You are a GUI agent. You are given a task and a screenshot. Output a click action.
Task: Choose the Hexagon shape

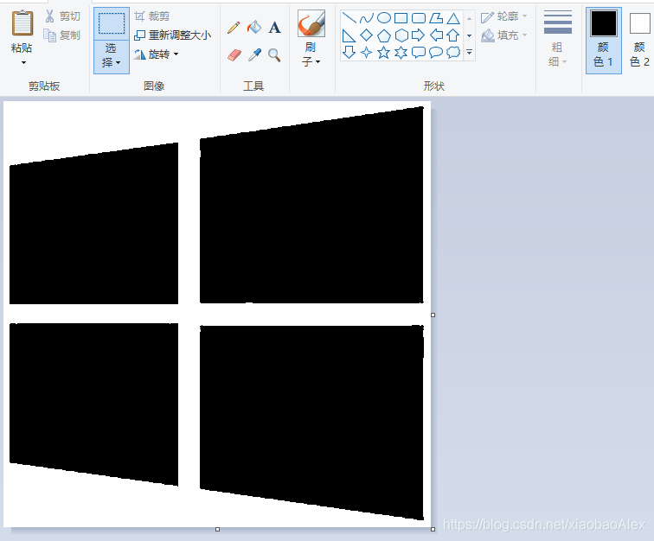pyautogui.click(x=401, y=35)
